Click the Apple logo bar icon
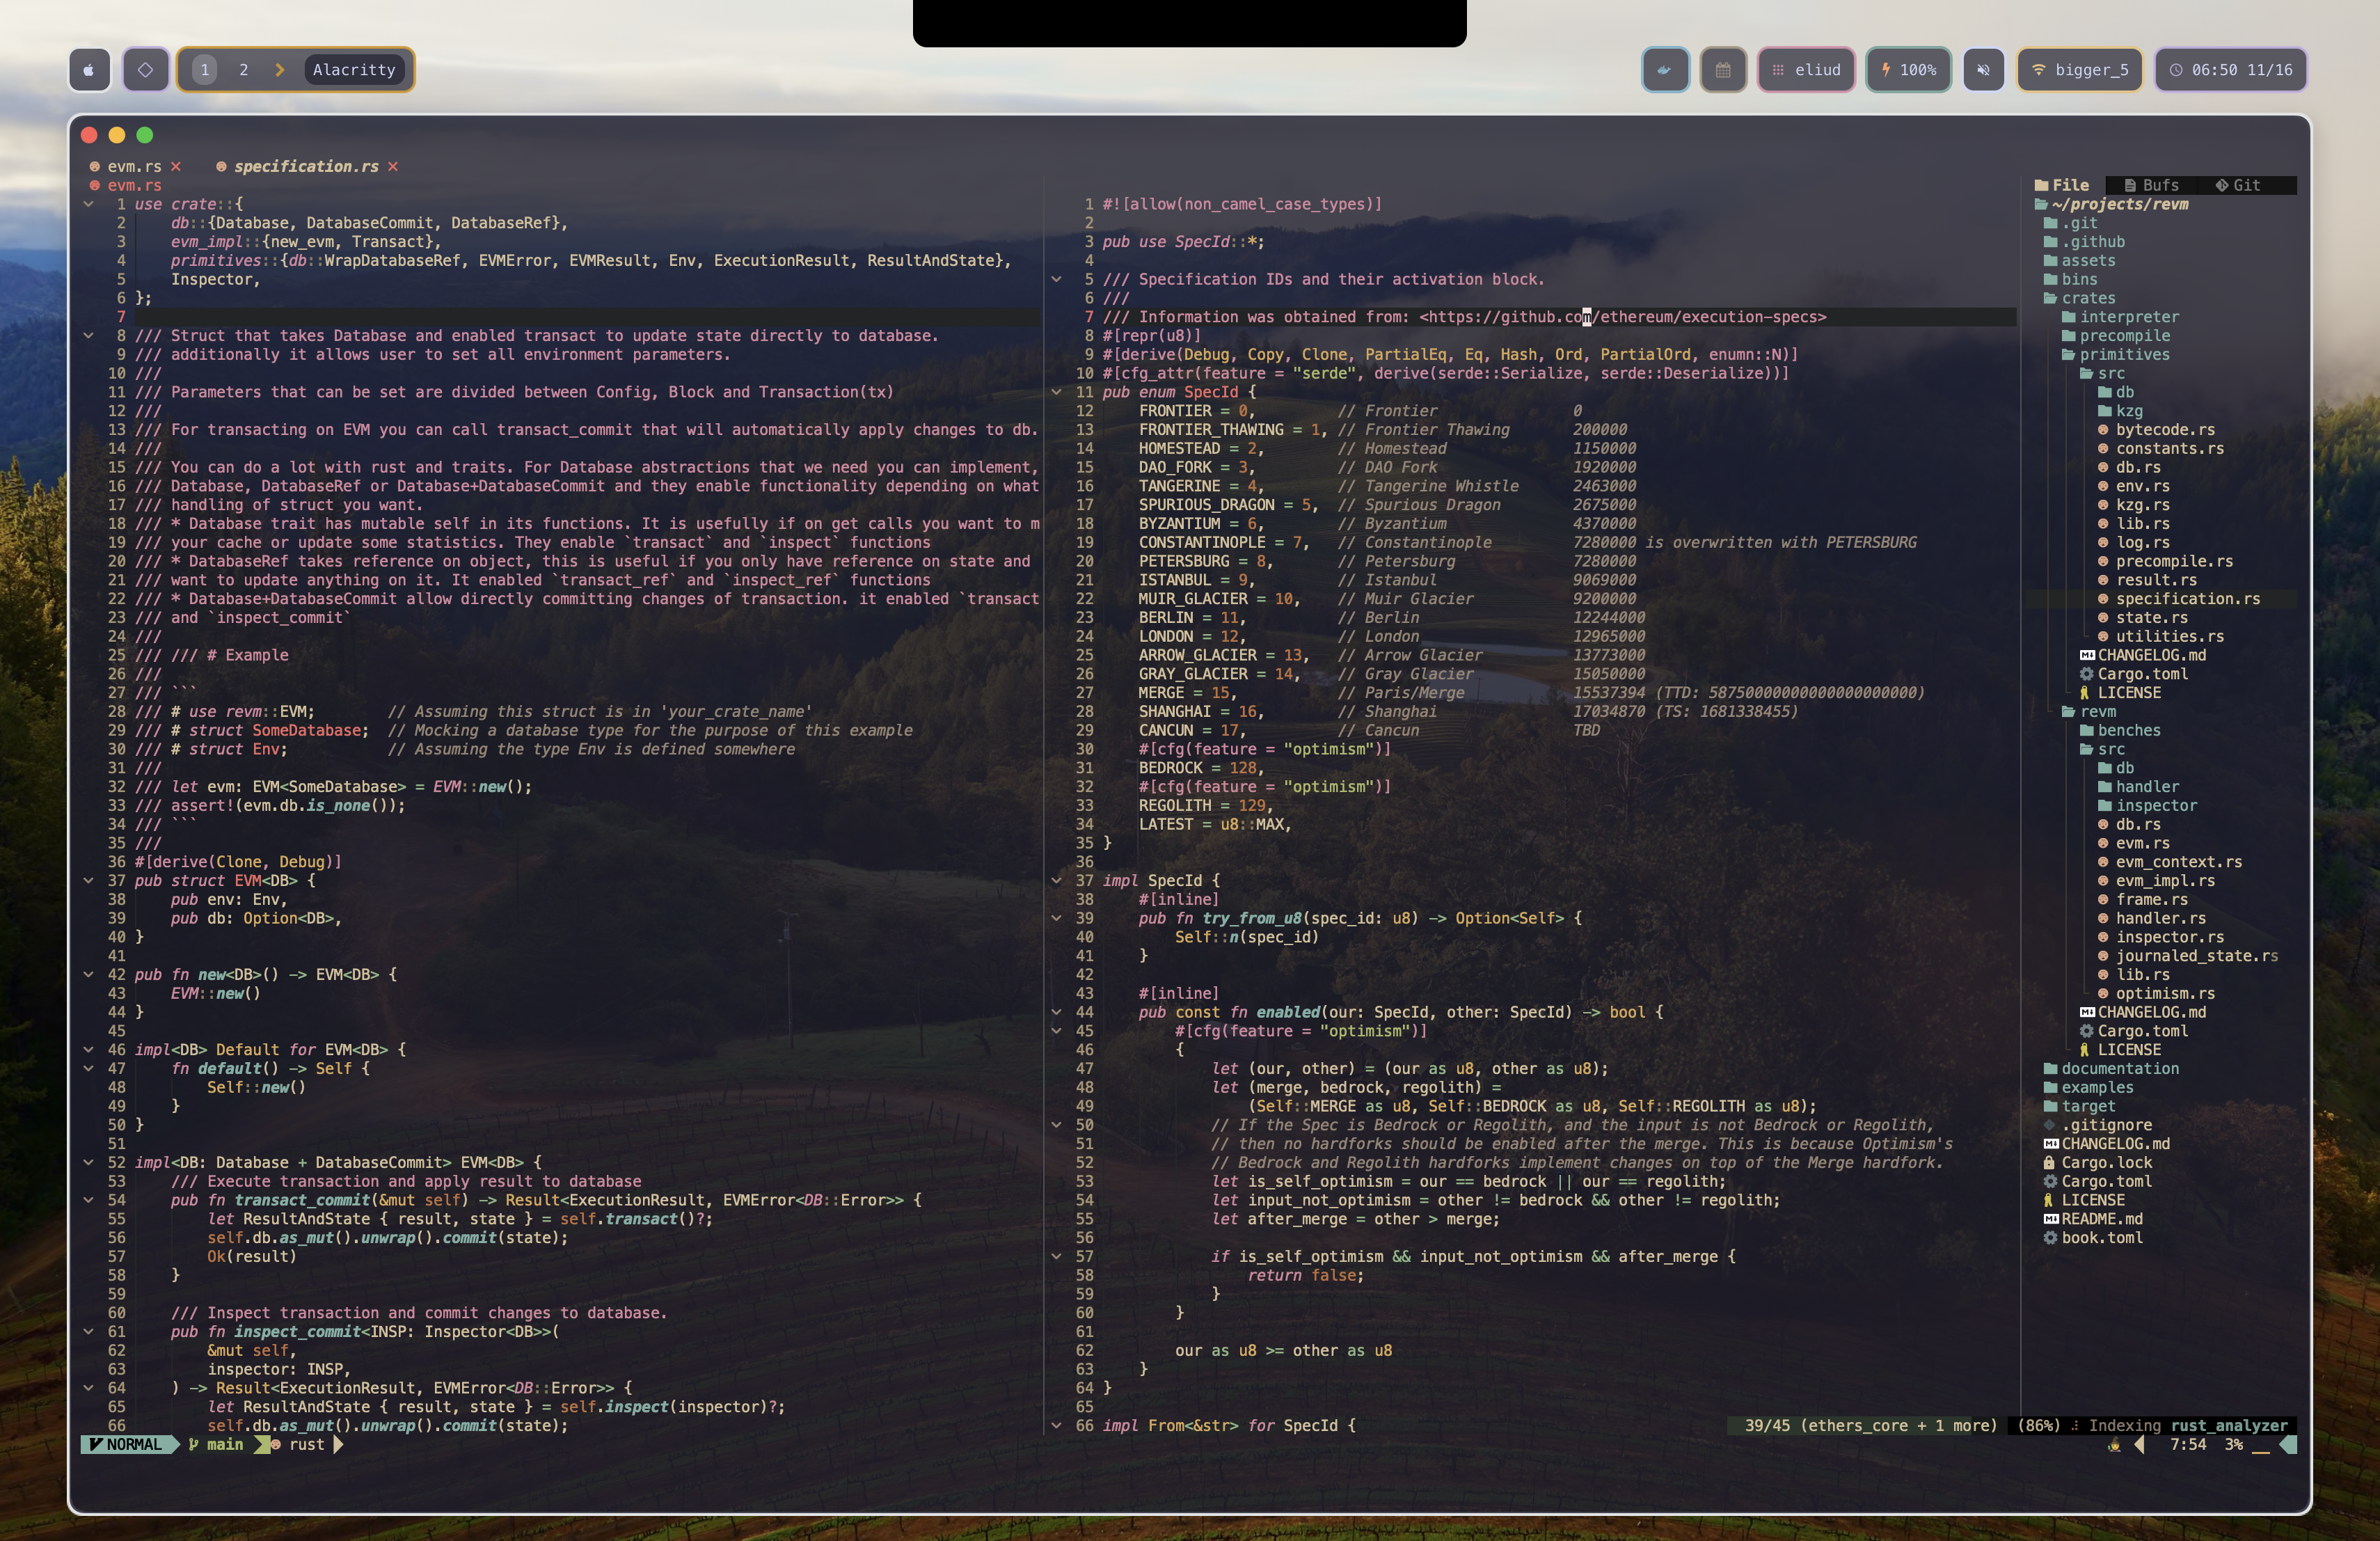The image size is (2380, 1541). [x=89, y=70]
